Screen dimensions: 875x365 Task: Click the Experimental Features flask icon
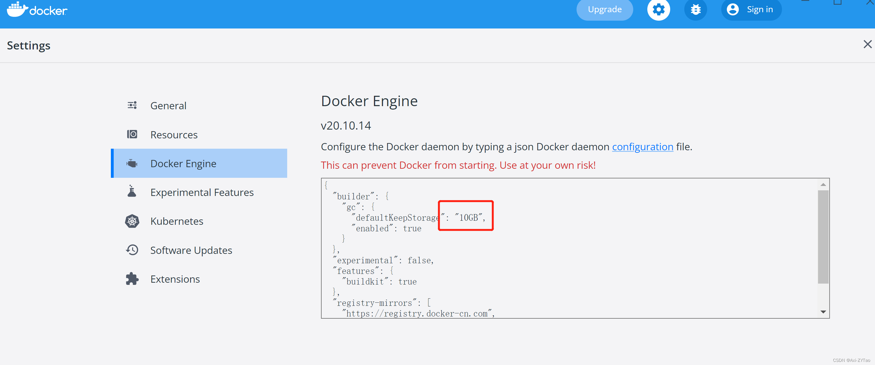(x=132, y=192)
